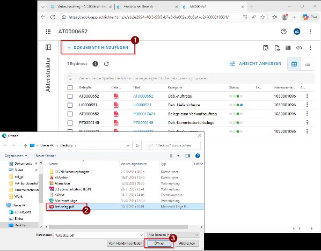Sort by BelegNr column header
This screenshot has height=251, width=321.
pos(85,87)
